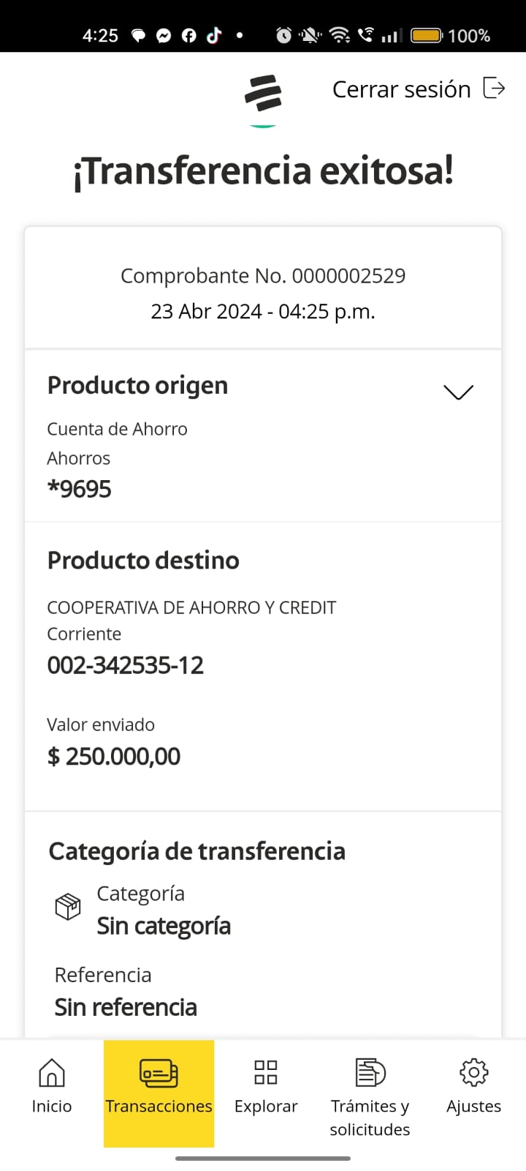This screenshot has width=526, height=1171.
Task: Tap the category box icon
Action: (x=68, y=907)
